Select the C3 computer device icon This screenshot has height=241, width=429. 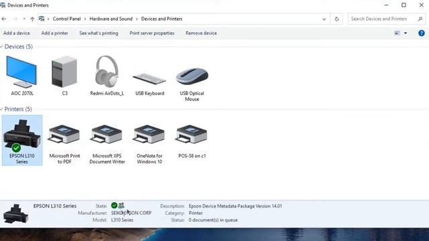click(64, 76)
